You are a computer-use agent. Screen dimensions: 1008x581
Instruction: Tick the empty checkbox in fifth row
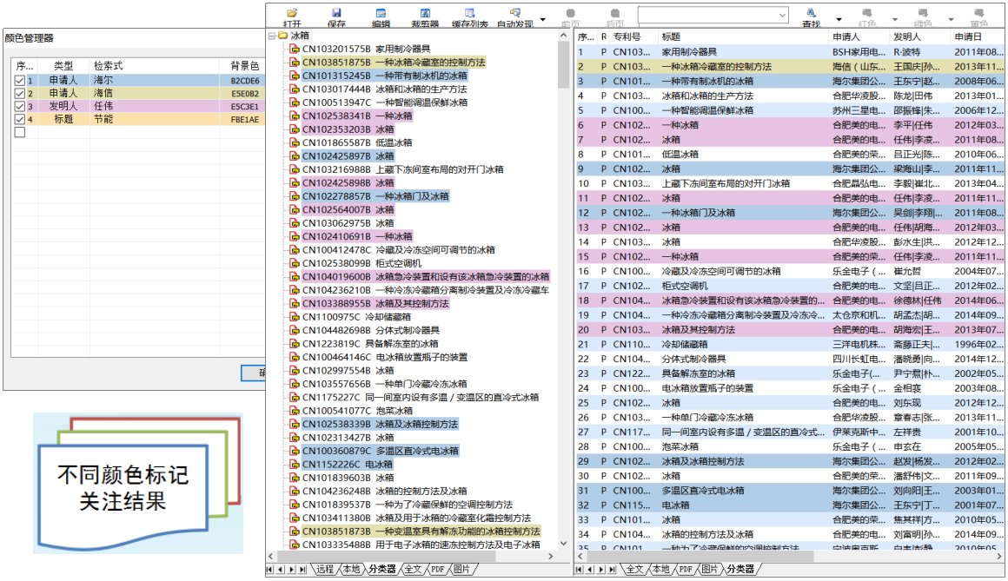tap(20, 133)
